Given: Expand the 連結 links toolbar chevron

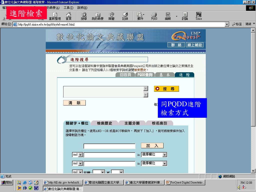Looking at the screenshot, I should (254, 23).
